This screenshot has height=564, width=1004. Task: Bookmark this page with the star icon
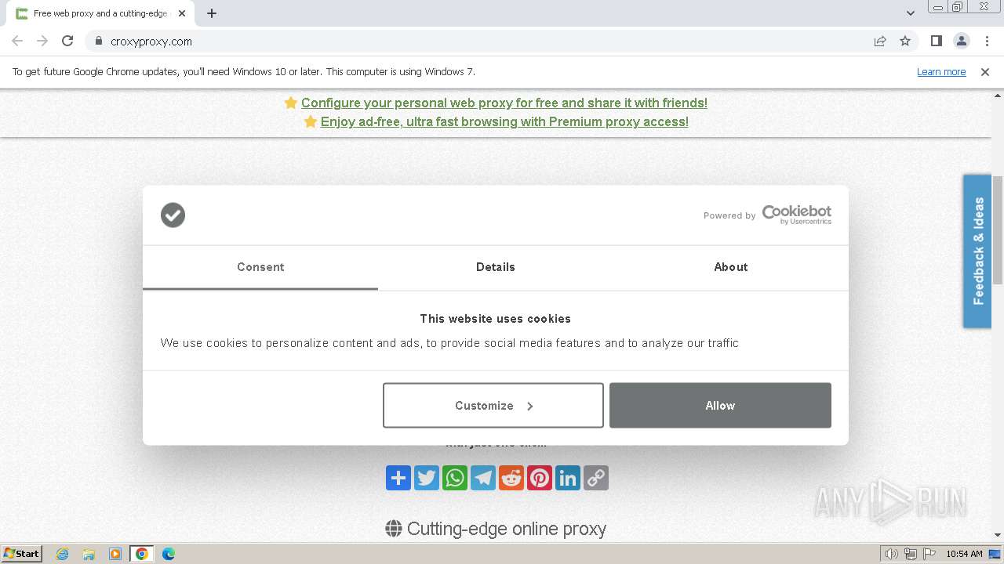pos(905,41)
